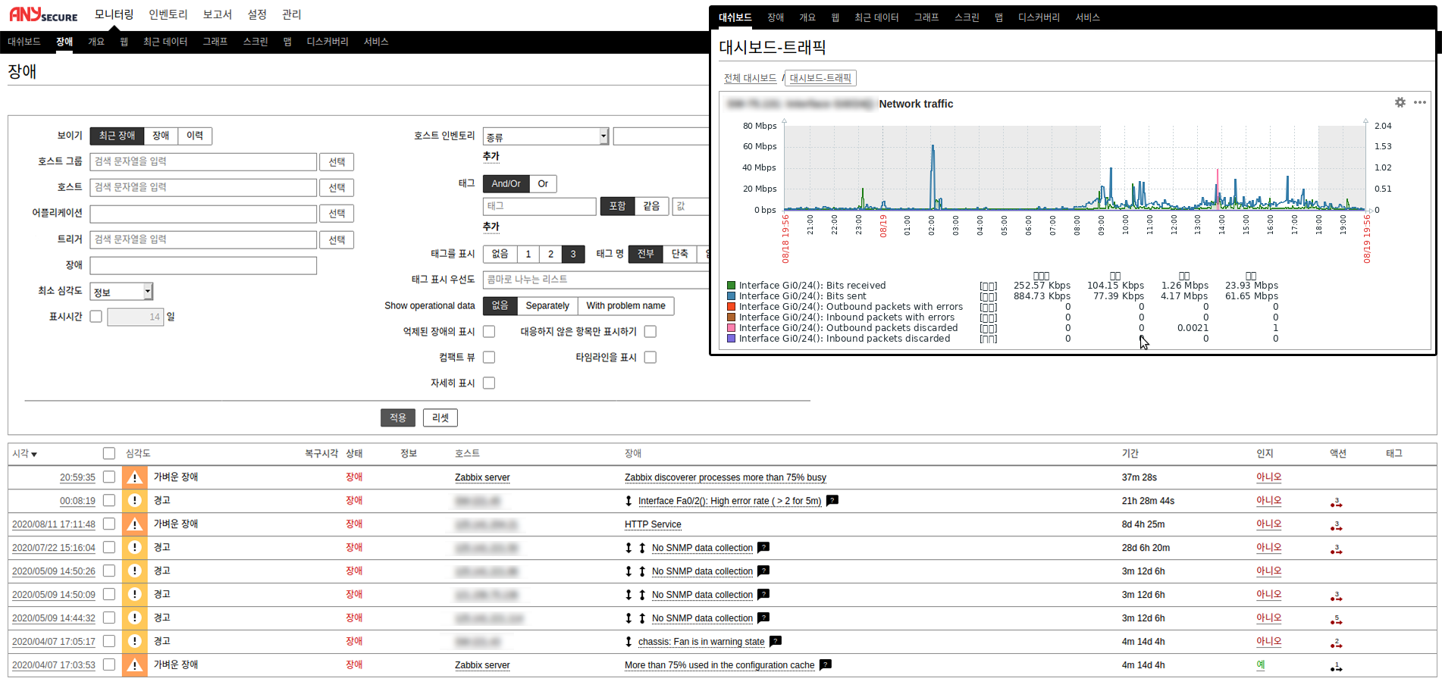Open actions icon for HTTP Service row

click(1336, 525)
